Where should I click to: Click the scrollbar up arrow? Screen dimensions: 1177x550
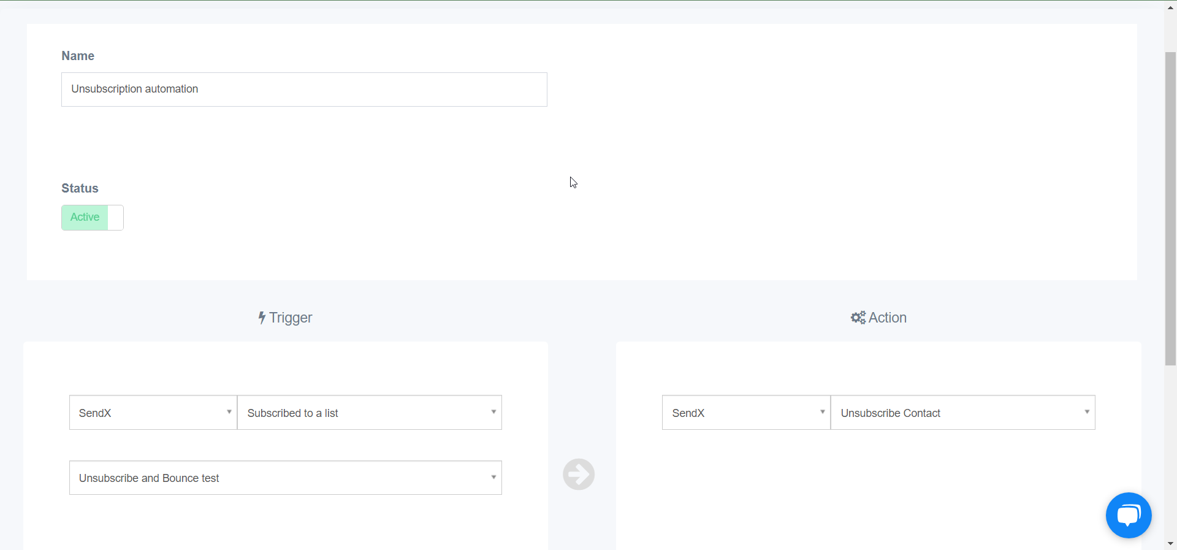[1170, 7]
